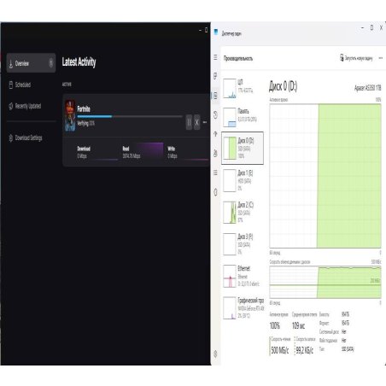Click the Verifying 33% status text

86,123
